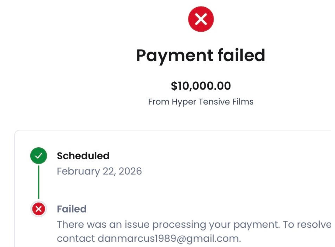Select the green timeline connector line

click(x=39, y=182)
